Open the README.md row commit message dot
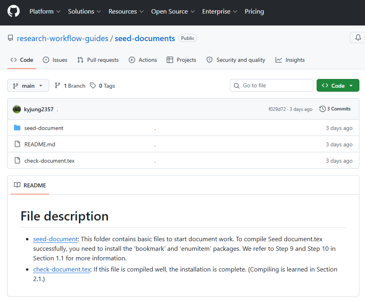 [x=155, y=145]
